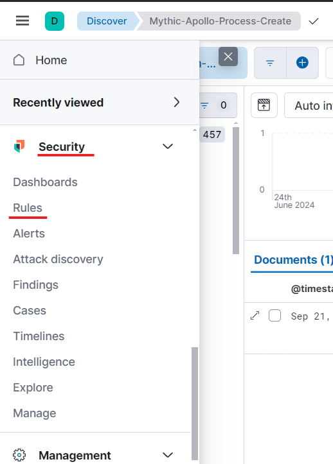Open the Auto interval dropdown
333x464 pixels.
point(309,105)
